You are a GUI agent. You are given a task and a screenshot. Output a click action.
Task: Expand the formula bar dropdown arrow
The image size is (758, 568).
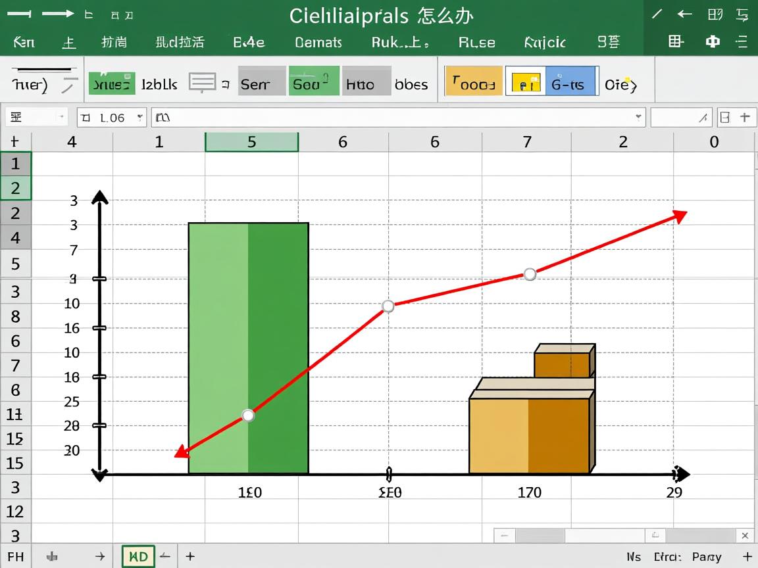click(x=638, y=117)
